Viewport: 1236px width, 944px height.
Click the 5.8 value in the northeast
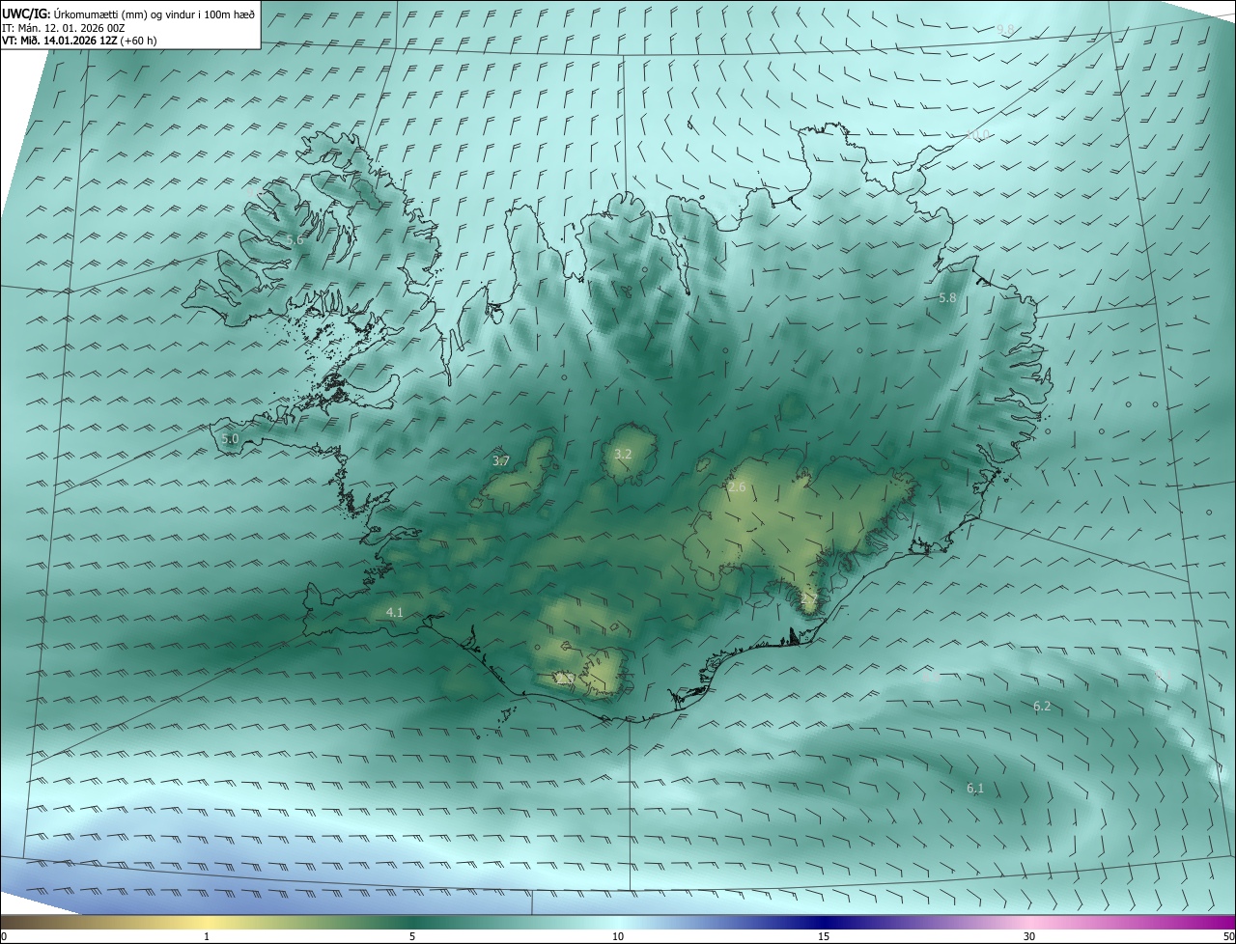(947, 298)
